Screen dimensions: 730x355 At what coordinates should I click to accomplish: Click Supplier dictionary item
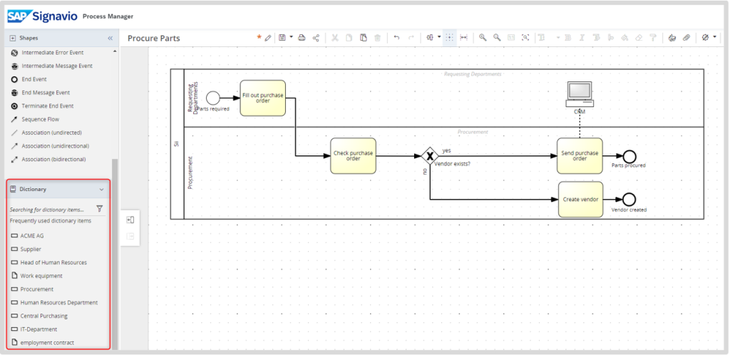point(26,249)
